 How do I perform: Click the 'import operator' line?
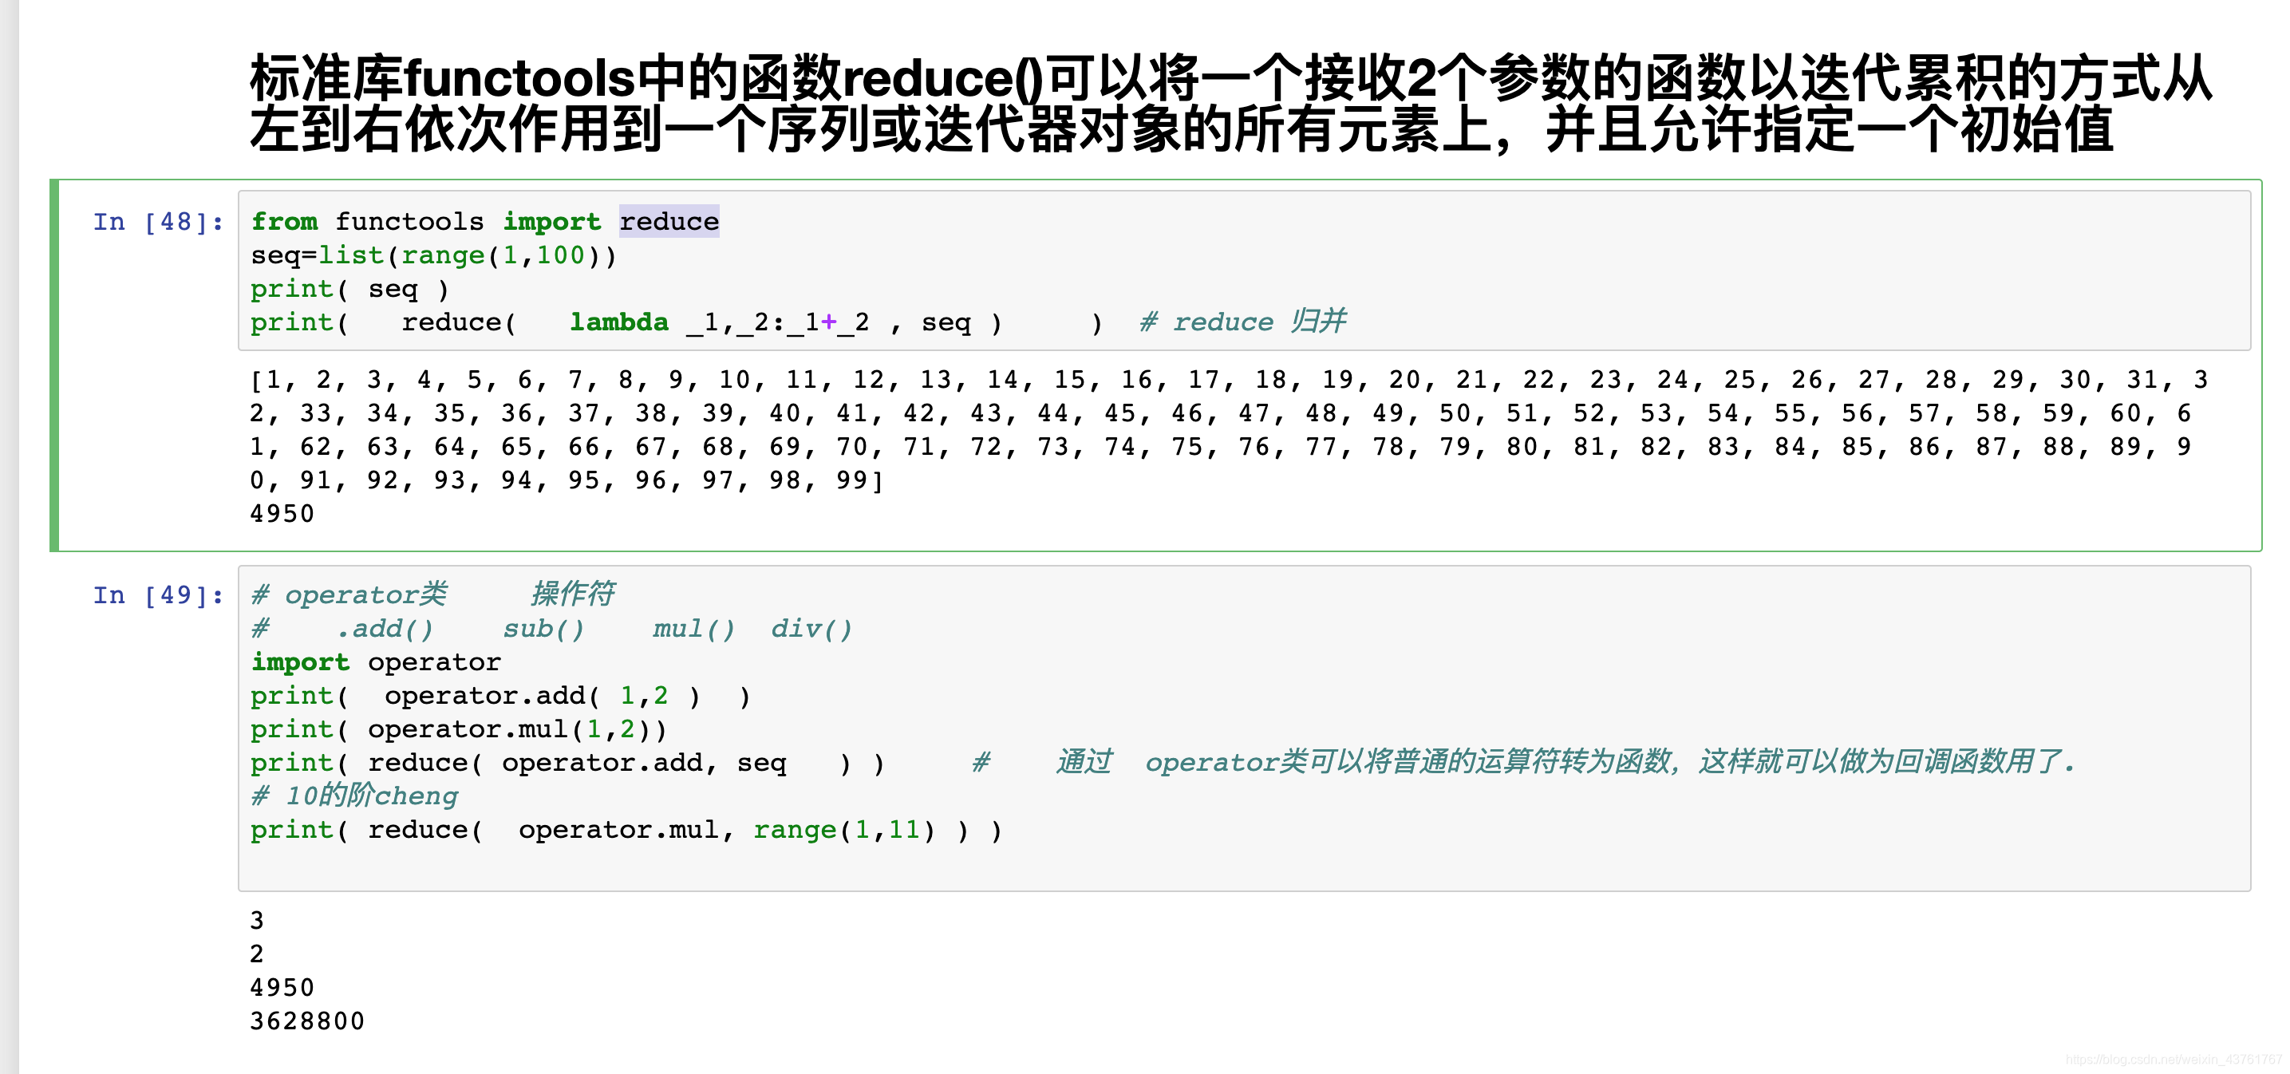(x=376, y=661)
